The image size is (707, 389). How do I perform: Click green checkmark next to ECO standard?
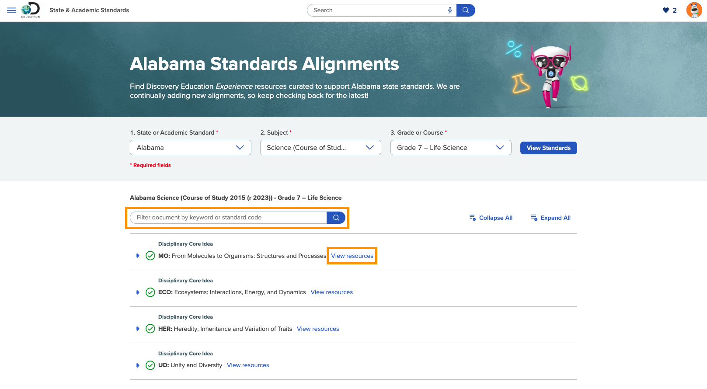coord(150,292)
